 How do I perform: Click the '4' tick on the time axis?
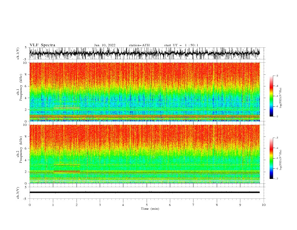pyautogui.click(x=123, y=205)
